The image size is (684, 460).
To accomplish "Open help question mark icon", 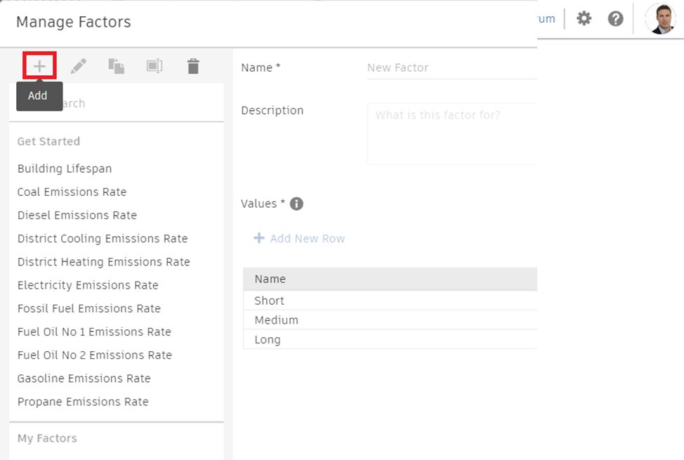I will [616, 19].
